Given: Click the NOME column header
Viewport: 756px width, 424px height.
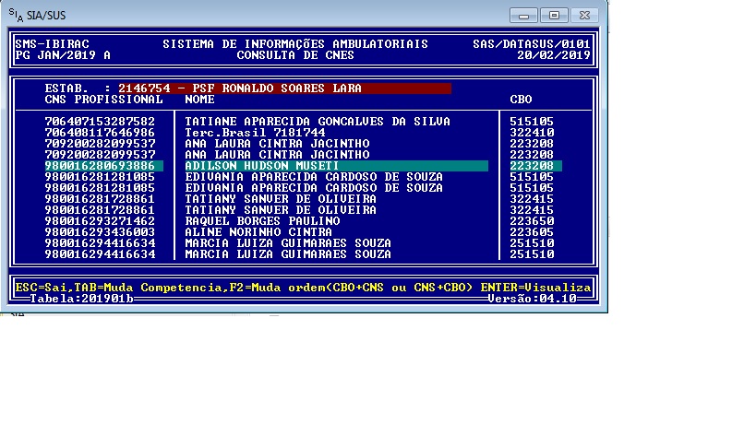Looking at the screenshot, I should [199, 100].
